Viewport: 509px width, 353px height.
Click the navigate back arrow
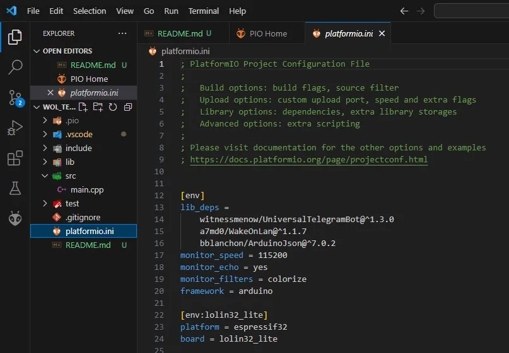point(404,11)
